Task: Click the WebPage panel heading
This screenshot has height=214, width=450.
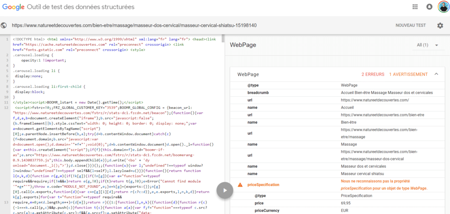Action: tap(243, 45)
